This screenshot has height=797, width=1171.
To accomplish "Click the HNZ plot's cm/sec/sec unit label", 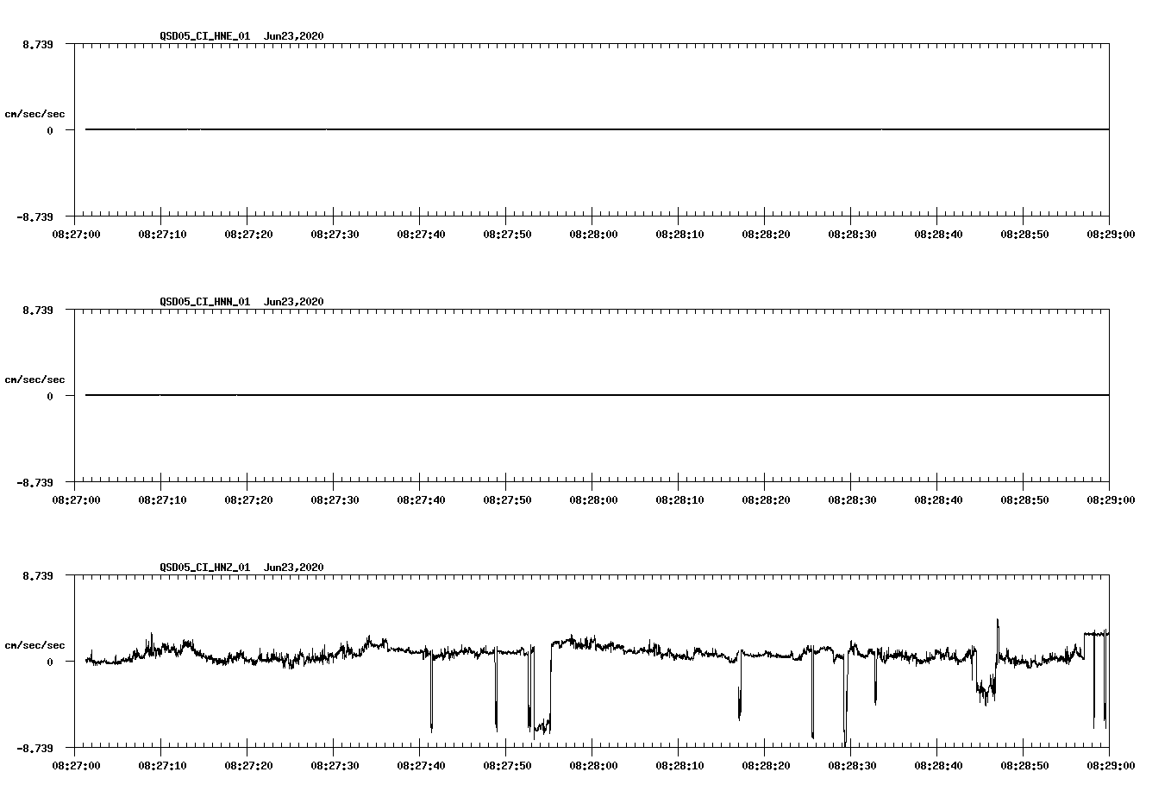I will [34, 645].
